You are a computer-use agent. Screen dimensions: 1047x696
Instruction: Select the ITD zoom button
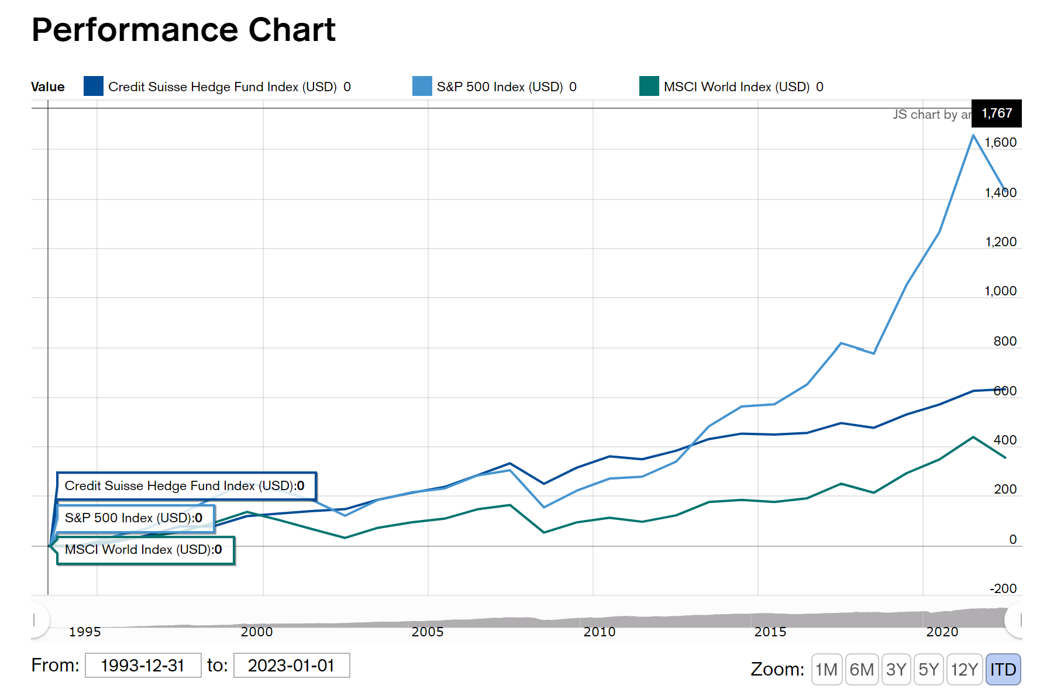1003,669
